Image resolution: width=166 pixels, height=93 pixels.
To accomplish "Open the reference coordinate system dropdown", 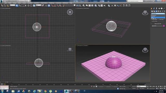I will 38,5.
